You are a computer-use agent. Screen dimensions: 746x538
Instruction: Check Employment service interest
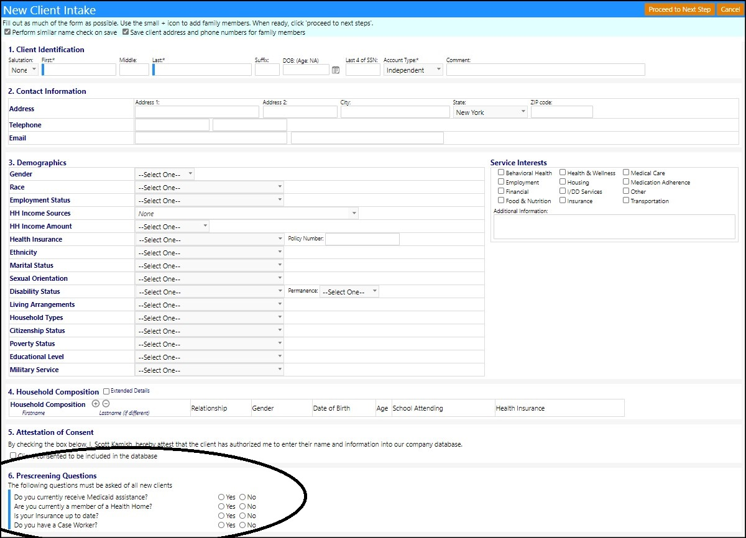point(501,182)
